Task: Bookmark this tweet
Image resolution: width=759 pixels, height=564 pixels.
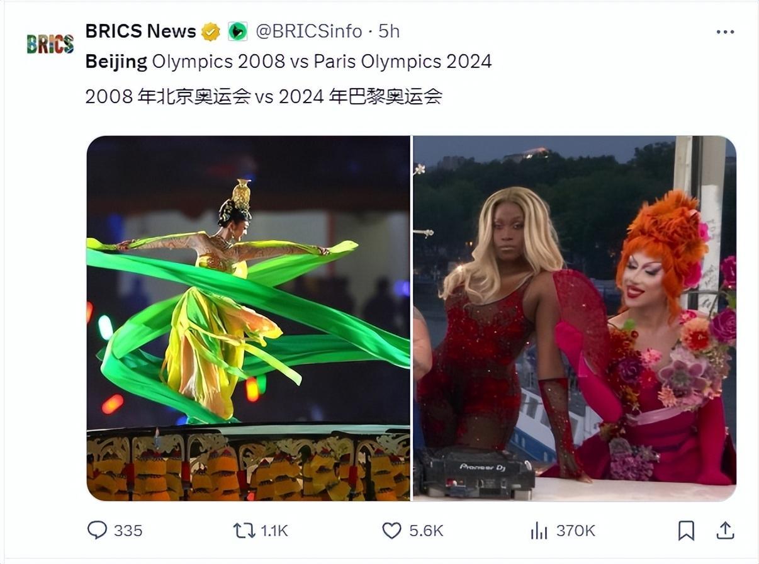Action: coord(686,531)
